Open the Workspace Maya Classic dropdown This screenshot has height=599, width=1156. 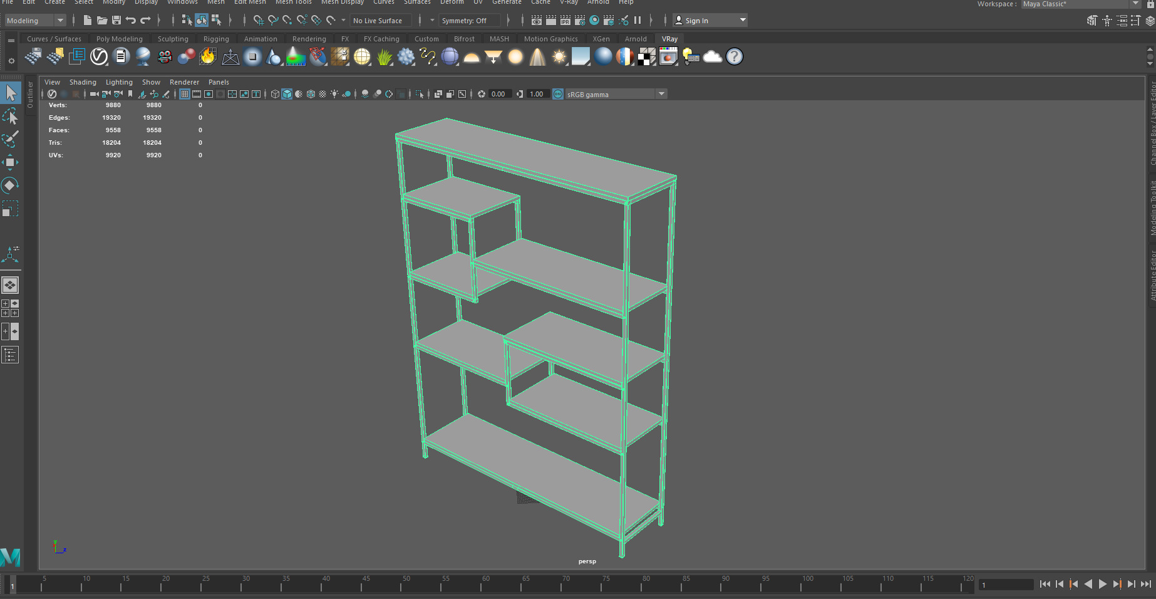pos(1081,4)
